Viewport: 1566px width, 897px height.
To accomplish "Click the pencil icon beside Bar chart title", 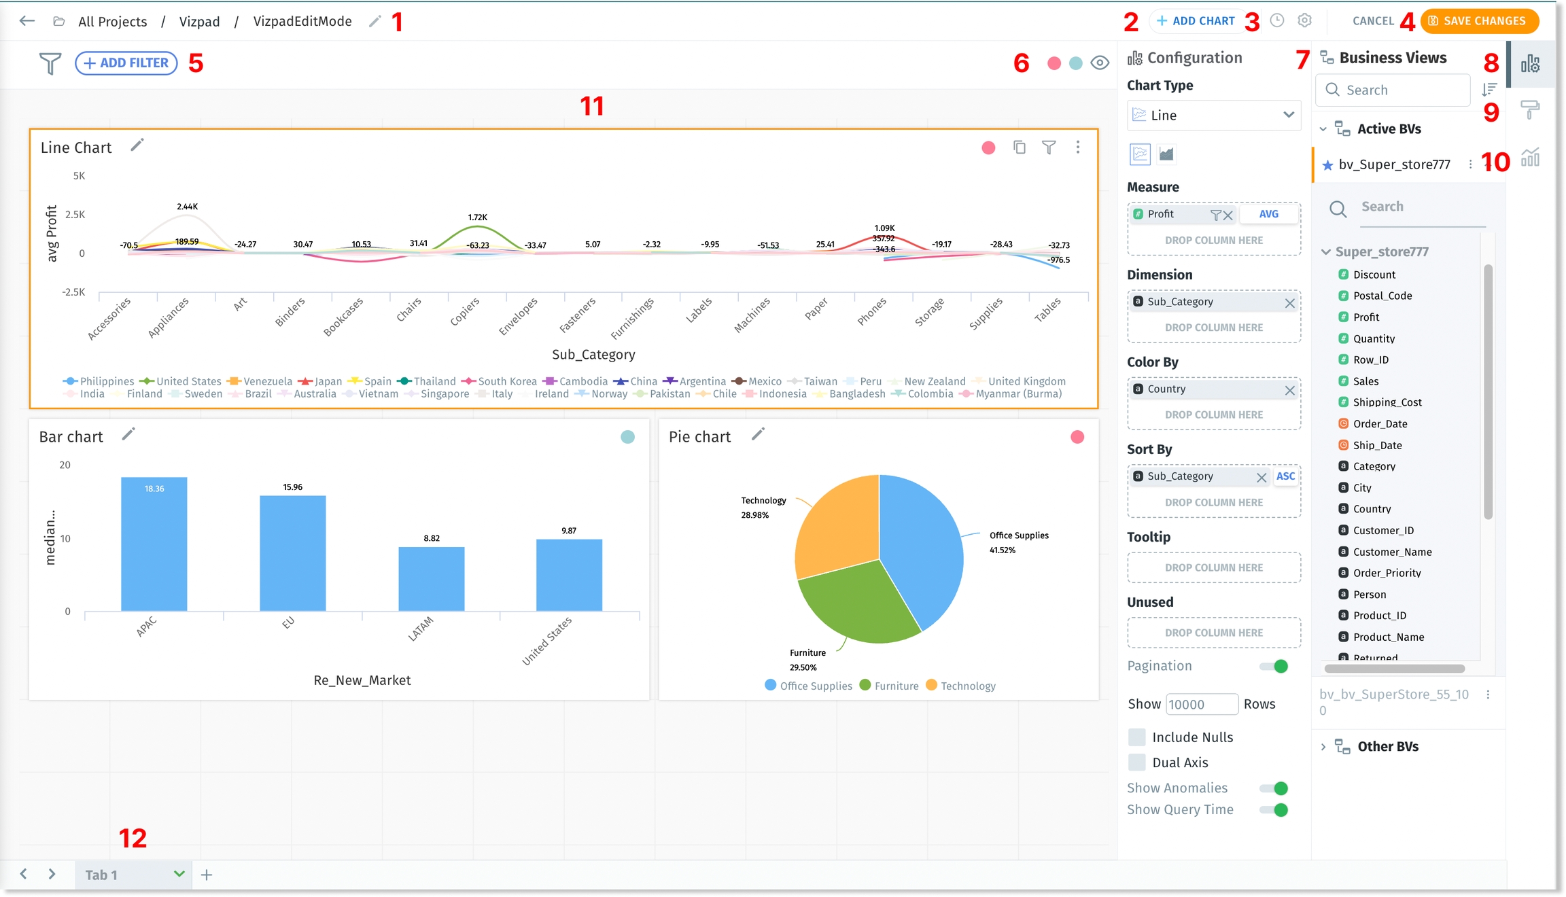I will (128, 434).
